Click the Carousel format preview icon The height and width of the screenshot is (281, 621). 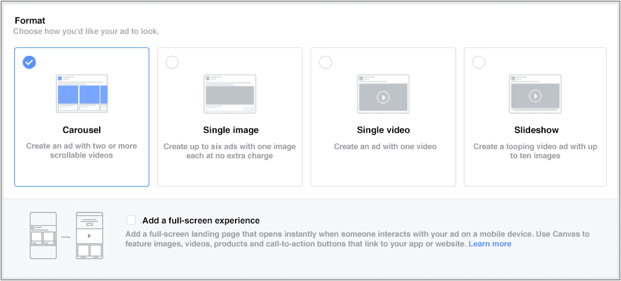82,94
